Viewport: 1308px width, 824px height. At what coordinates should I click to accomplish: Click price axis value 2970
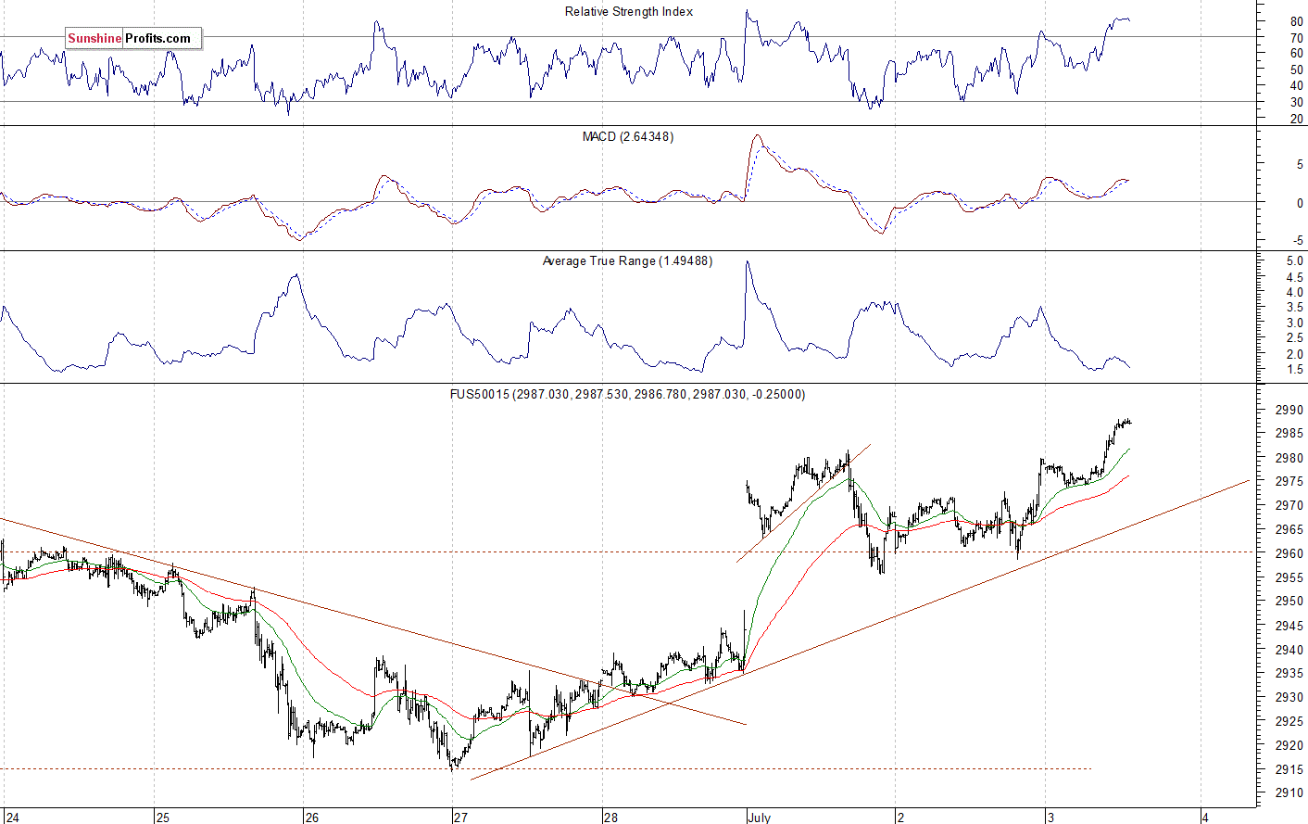pyautogui.click(x=1290, y=506)
